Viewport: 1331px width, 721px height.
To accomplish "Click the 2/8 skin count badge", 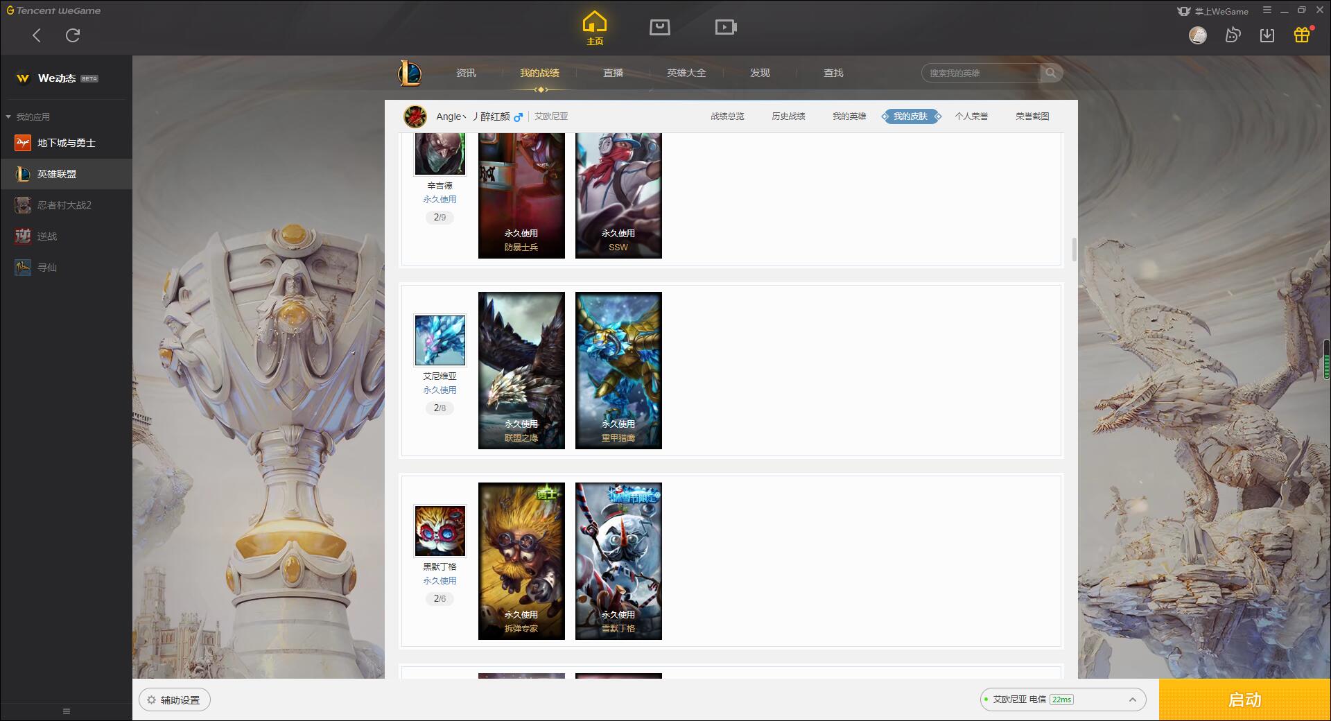I will (x=440, y=408).
